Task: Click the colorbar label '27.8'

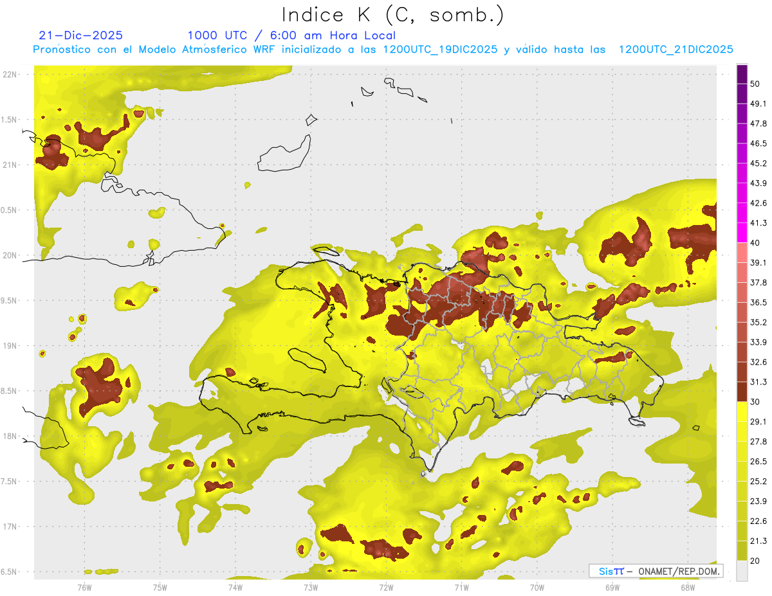Action: 758,442
